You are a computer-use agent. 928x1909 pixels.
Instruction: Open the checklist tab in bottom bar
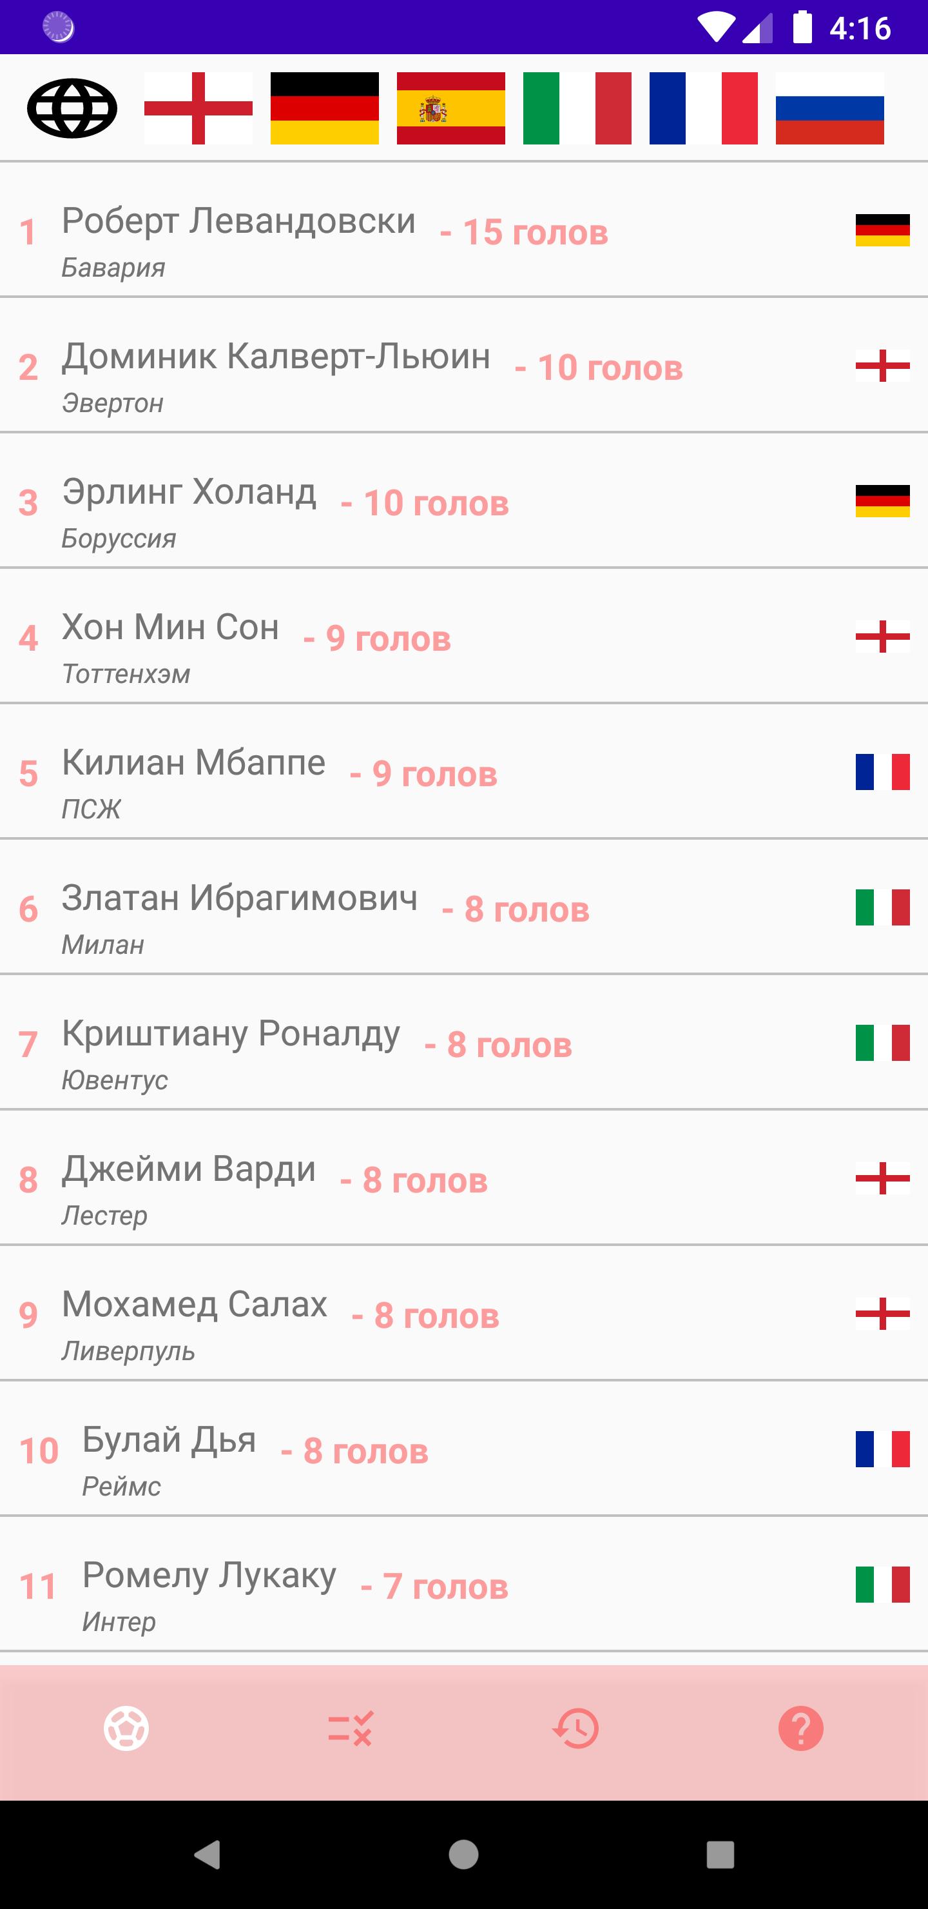click(351, 1728)
